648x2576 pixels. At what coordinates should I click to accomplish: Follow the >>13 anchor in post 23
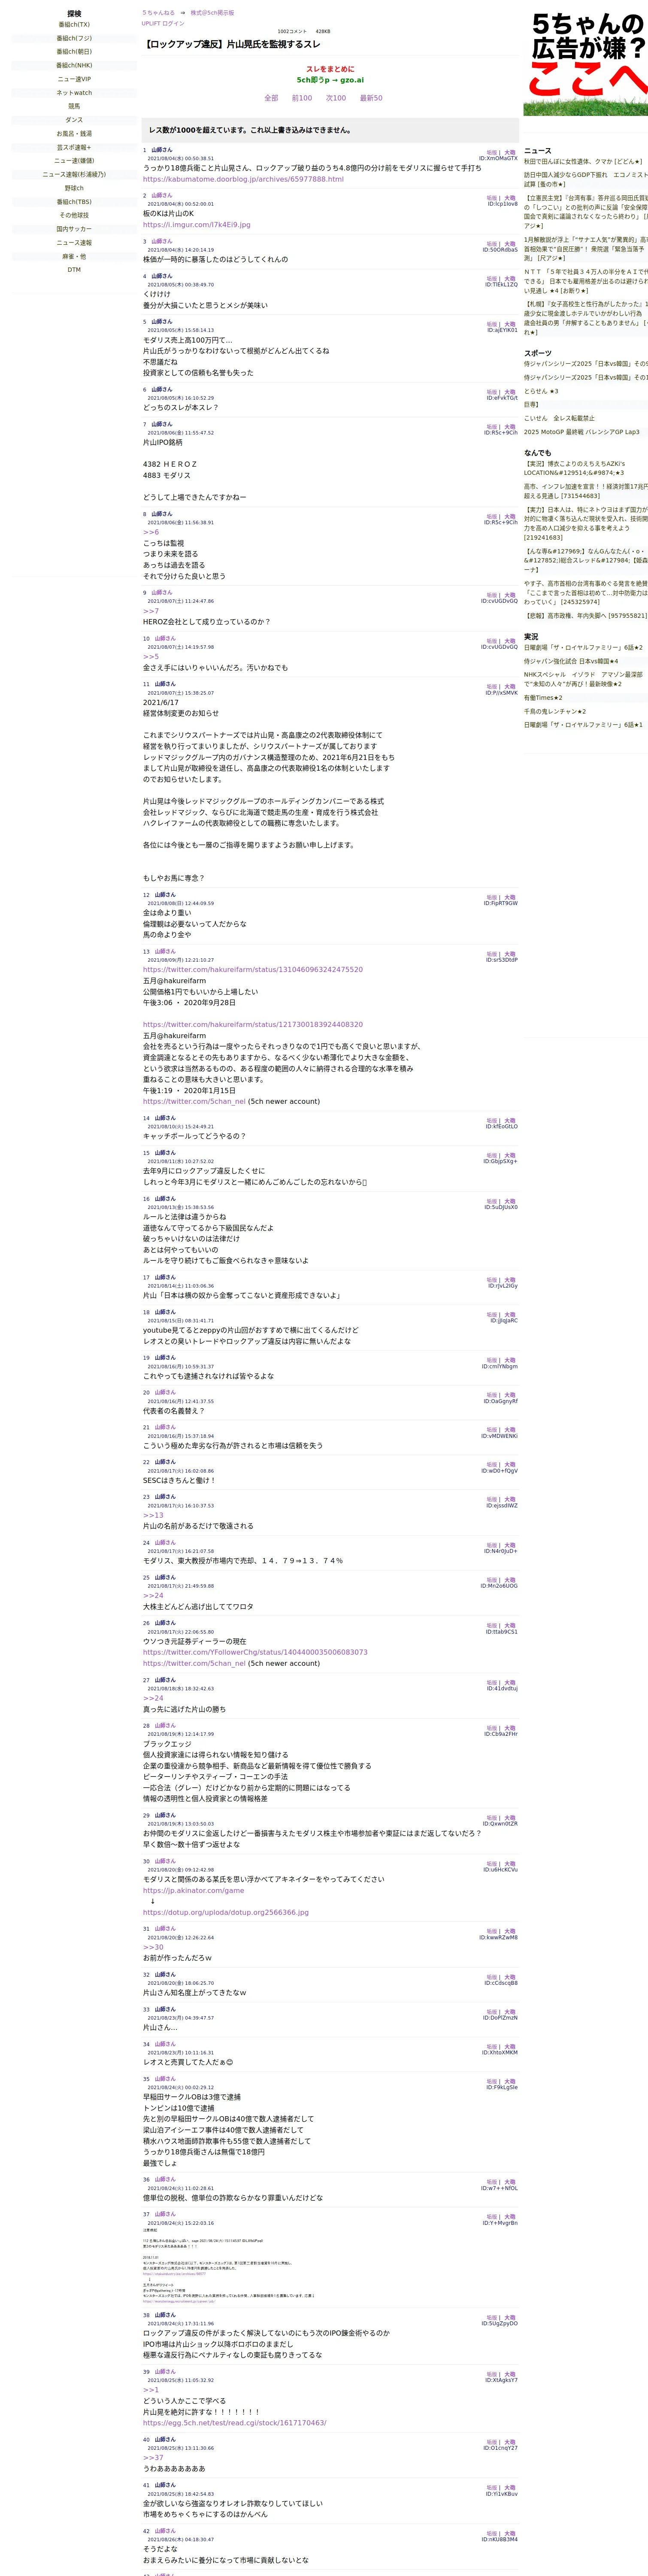tap(153, 1515)
